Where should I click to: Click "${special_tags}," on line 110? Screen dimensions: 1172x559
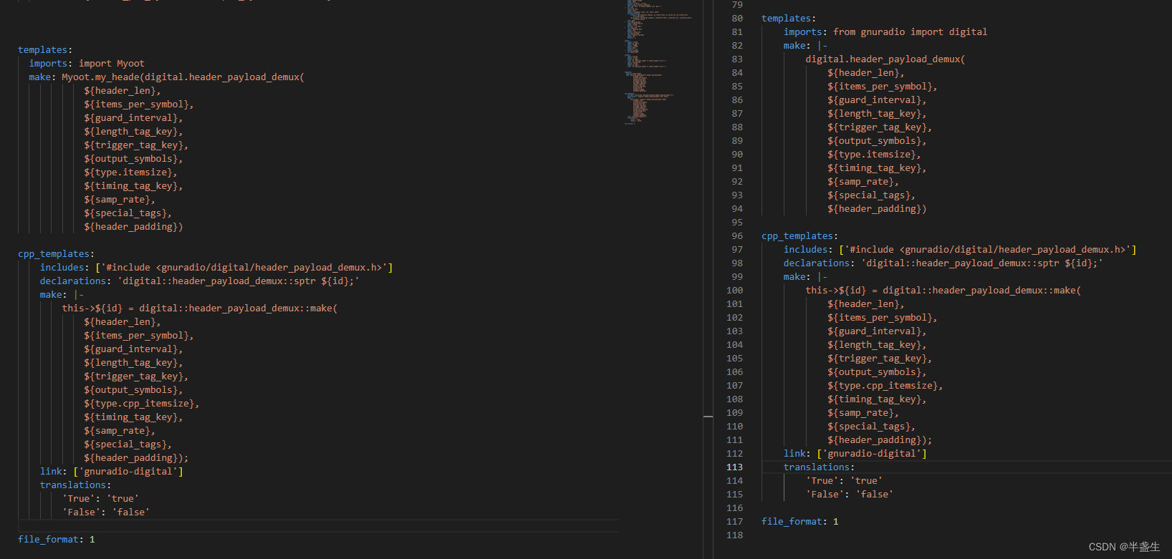point(871,427)
